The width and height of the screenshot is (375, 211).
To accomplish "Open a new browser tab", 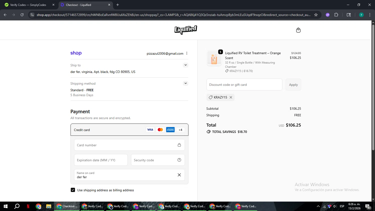I will (x=117, y=5).
